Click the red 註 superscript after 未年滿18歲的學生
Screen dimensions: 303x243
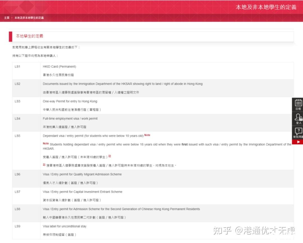(110, 156)
